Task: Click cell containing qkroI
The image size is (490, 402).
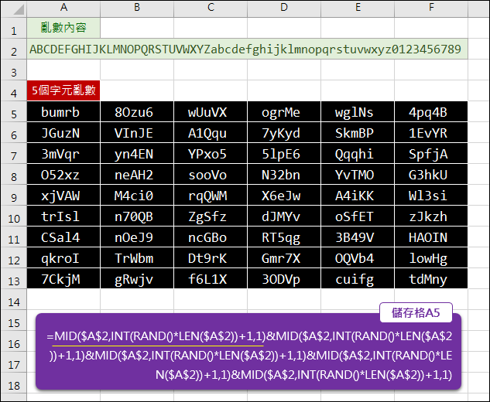Action: point(63,257)
